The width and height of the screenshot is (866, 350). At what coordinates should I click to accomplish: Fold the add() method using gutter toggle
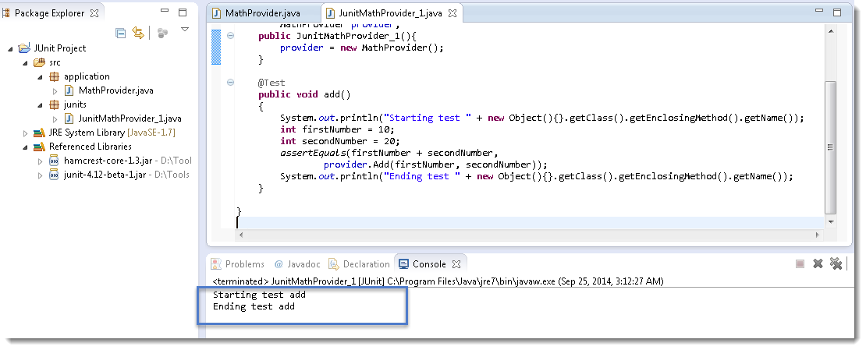tap(230, 83)
